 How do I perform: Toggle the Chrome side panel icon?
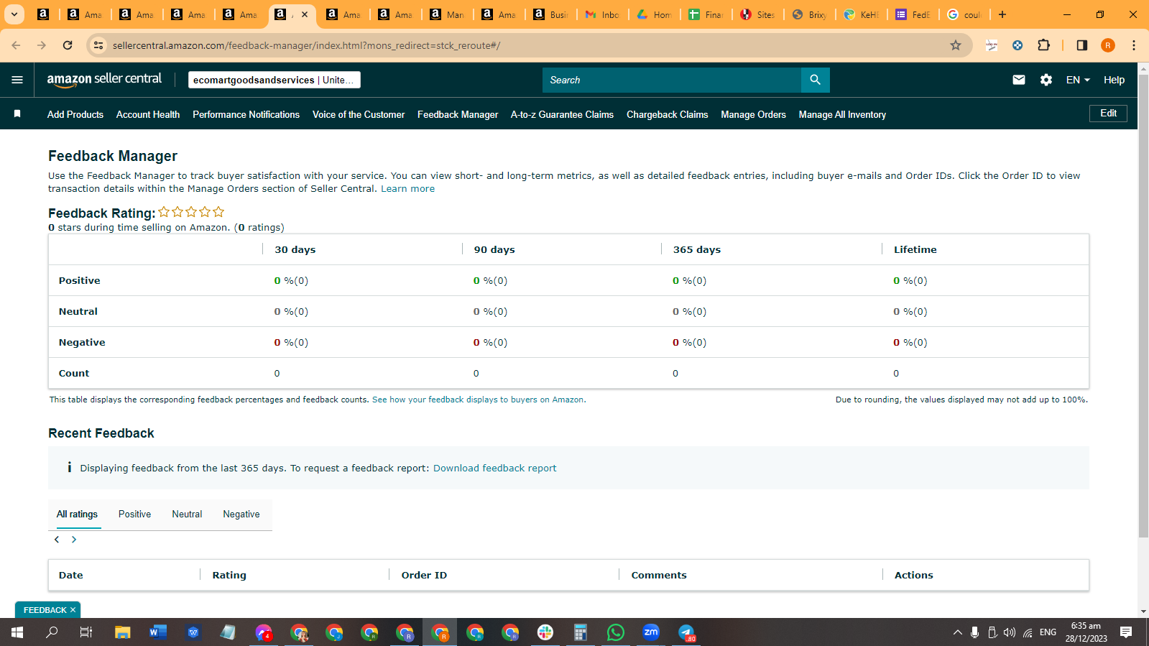pos(1082,45)
